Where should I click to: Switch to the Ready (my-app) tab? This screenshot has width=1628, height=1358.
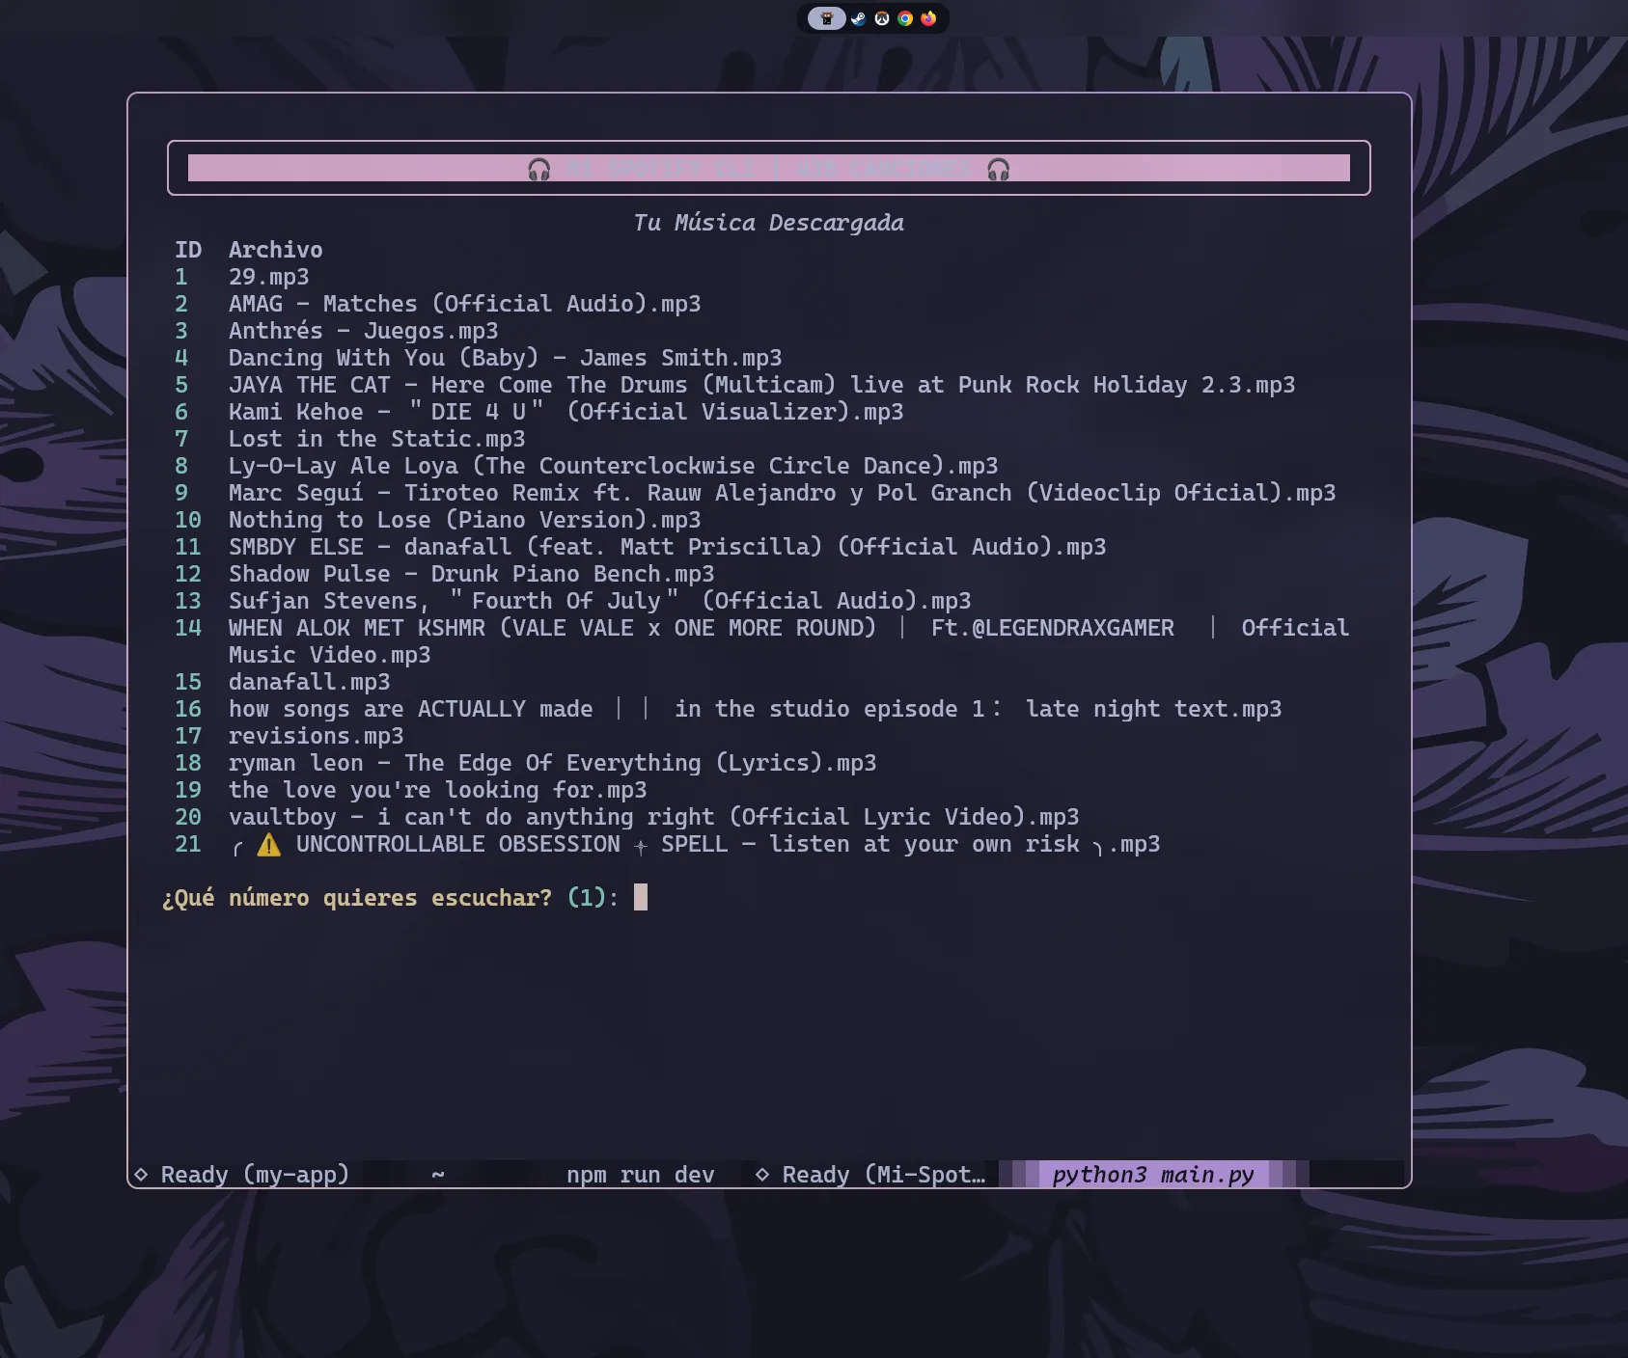pos(245,1175)
